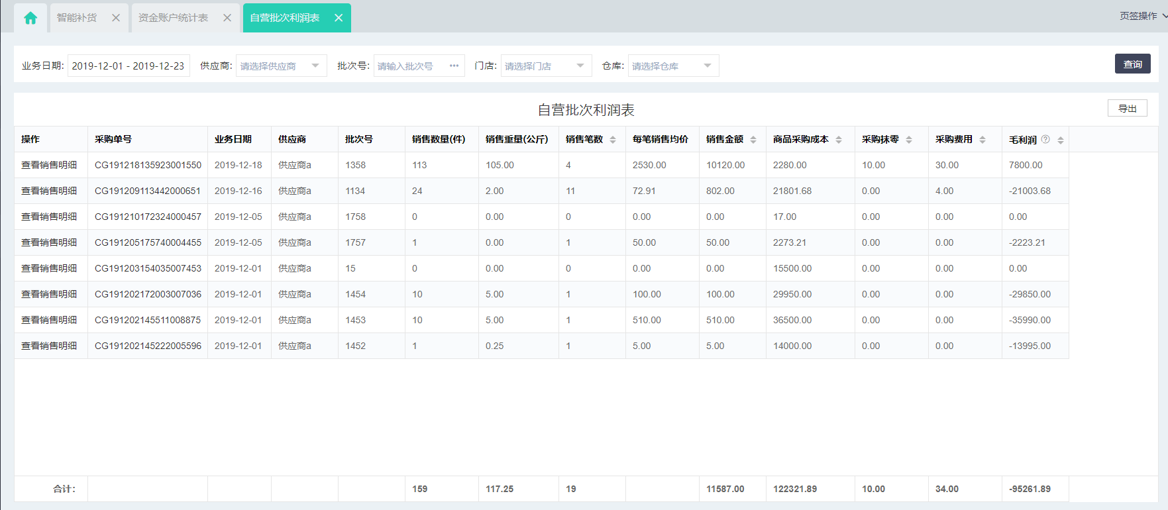Close the 自营批次利润表 tab
The image size is (1168, 510).
pos(339,18)
